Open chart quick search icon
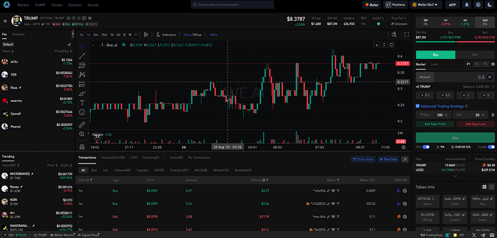Screen dimensions: 497x238 click(x=394, y=34)
